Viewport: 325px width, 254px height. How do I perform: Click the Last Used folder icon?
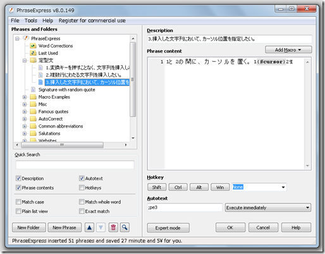coord(33,53)
